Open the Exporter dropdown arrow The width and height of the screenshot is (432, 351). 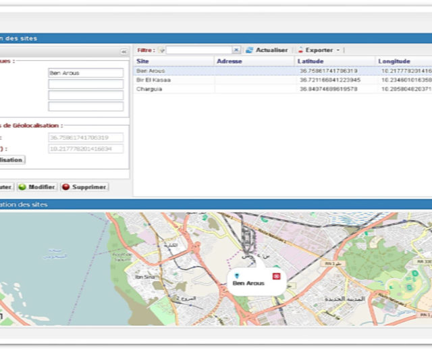pyautogui.click(x=337, y=50)
